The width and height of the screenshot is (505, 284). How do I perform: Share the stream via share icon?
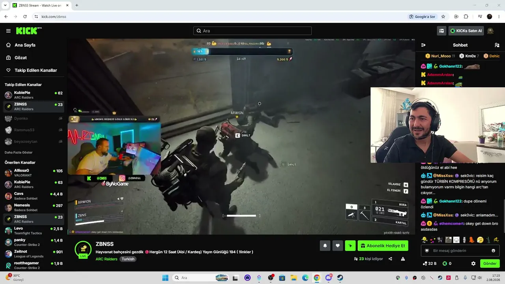pyautogui.click(x=390, y=259)
